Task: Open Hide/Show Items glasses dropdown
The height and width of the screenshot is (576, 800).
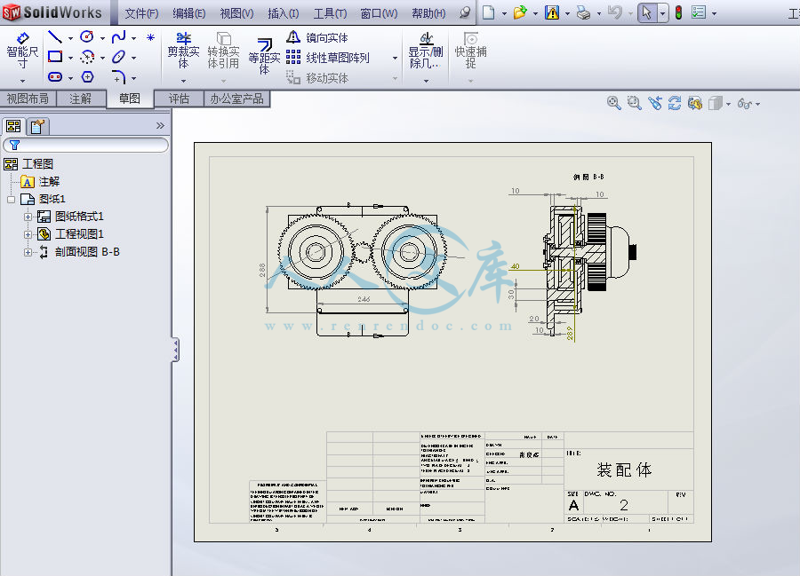Action: [758, 104]
